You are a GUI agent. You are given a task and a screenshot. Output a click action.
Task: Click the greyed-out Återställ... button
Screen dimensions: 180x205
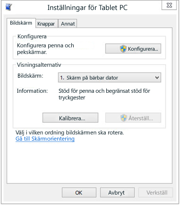pyautogui.click(x=133, y=118)
